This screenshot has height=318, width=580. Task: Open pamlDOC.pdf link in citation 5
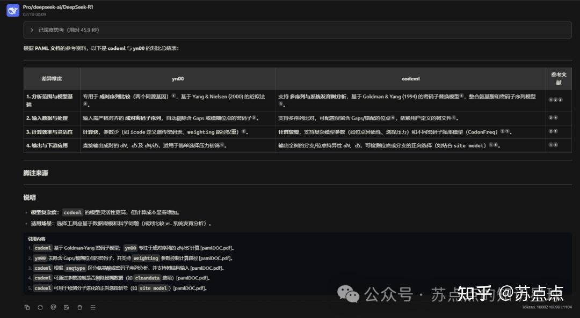coord(189,288)
